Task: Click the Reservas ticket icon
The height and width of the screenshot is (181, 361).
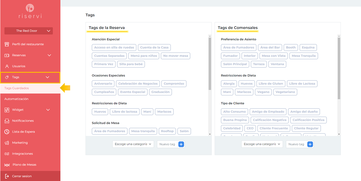Action: point(7,55)
